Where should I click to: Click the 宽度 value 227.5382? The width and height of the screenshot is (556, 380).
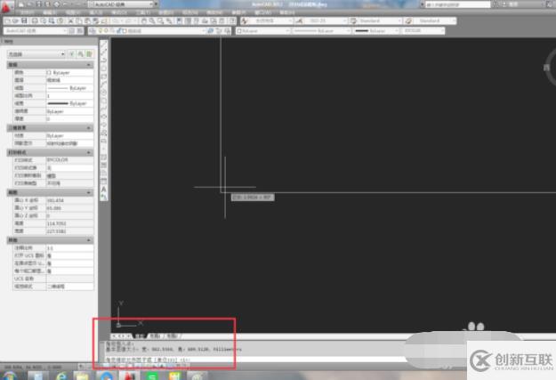tap(70, 231)
